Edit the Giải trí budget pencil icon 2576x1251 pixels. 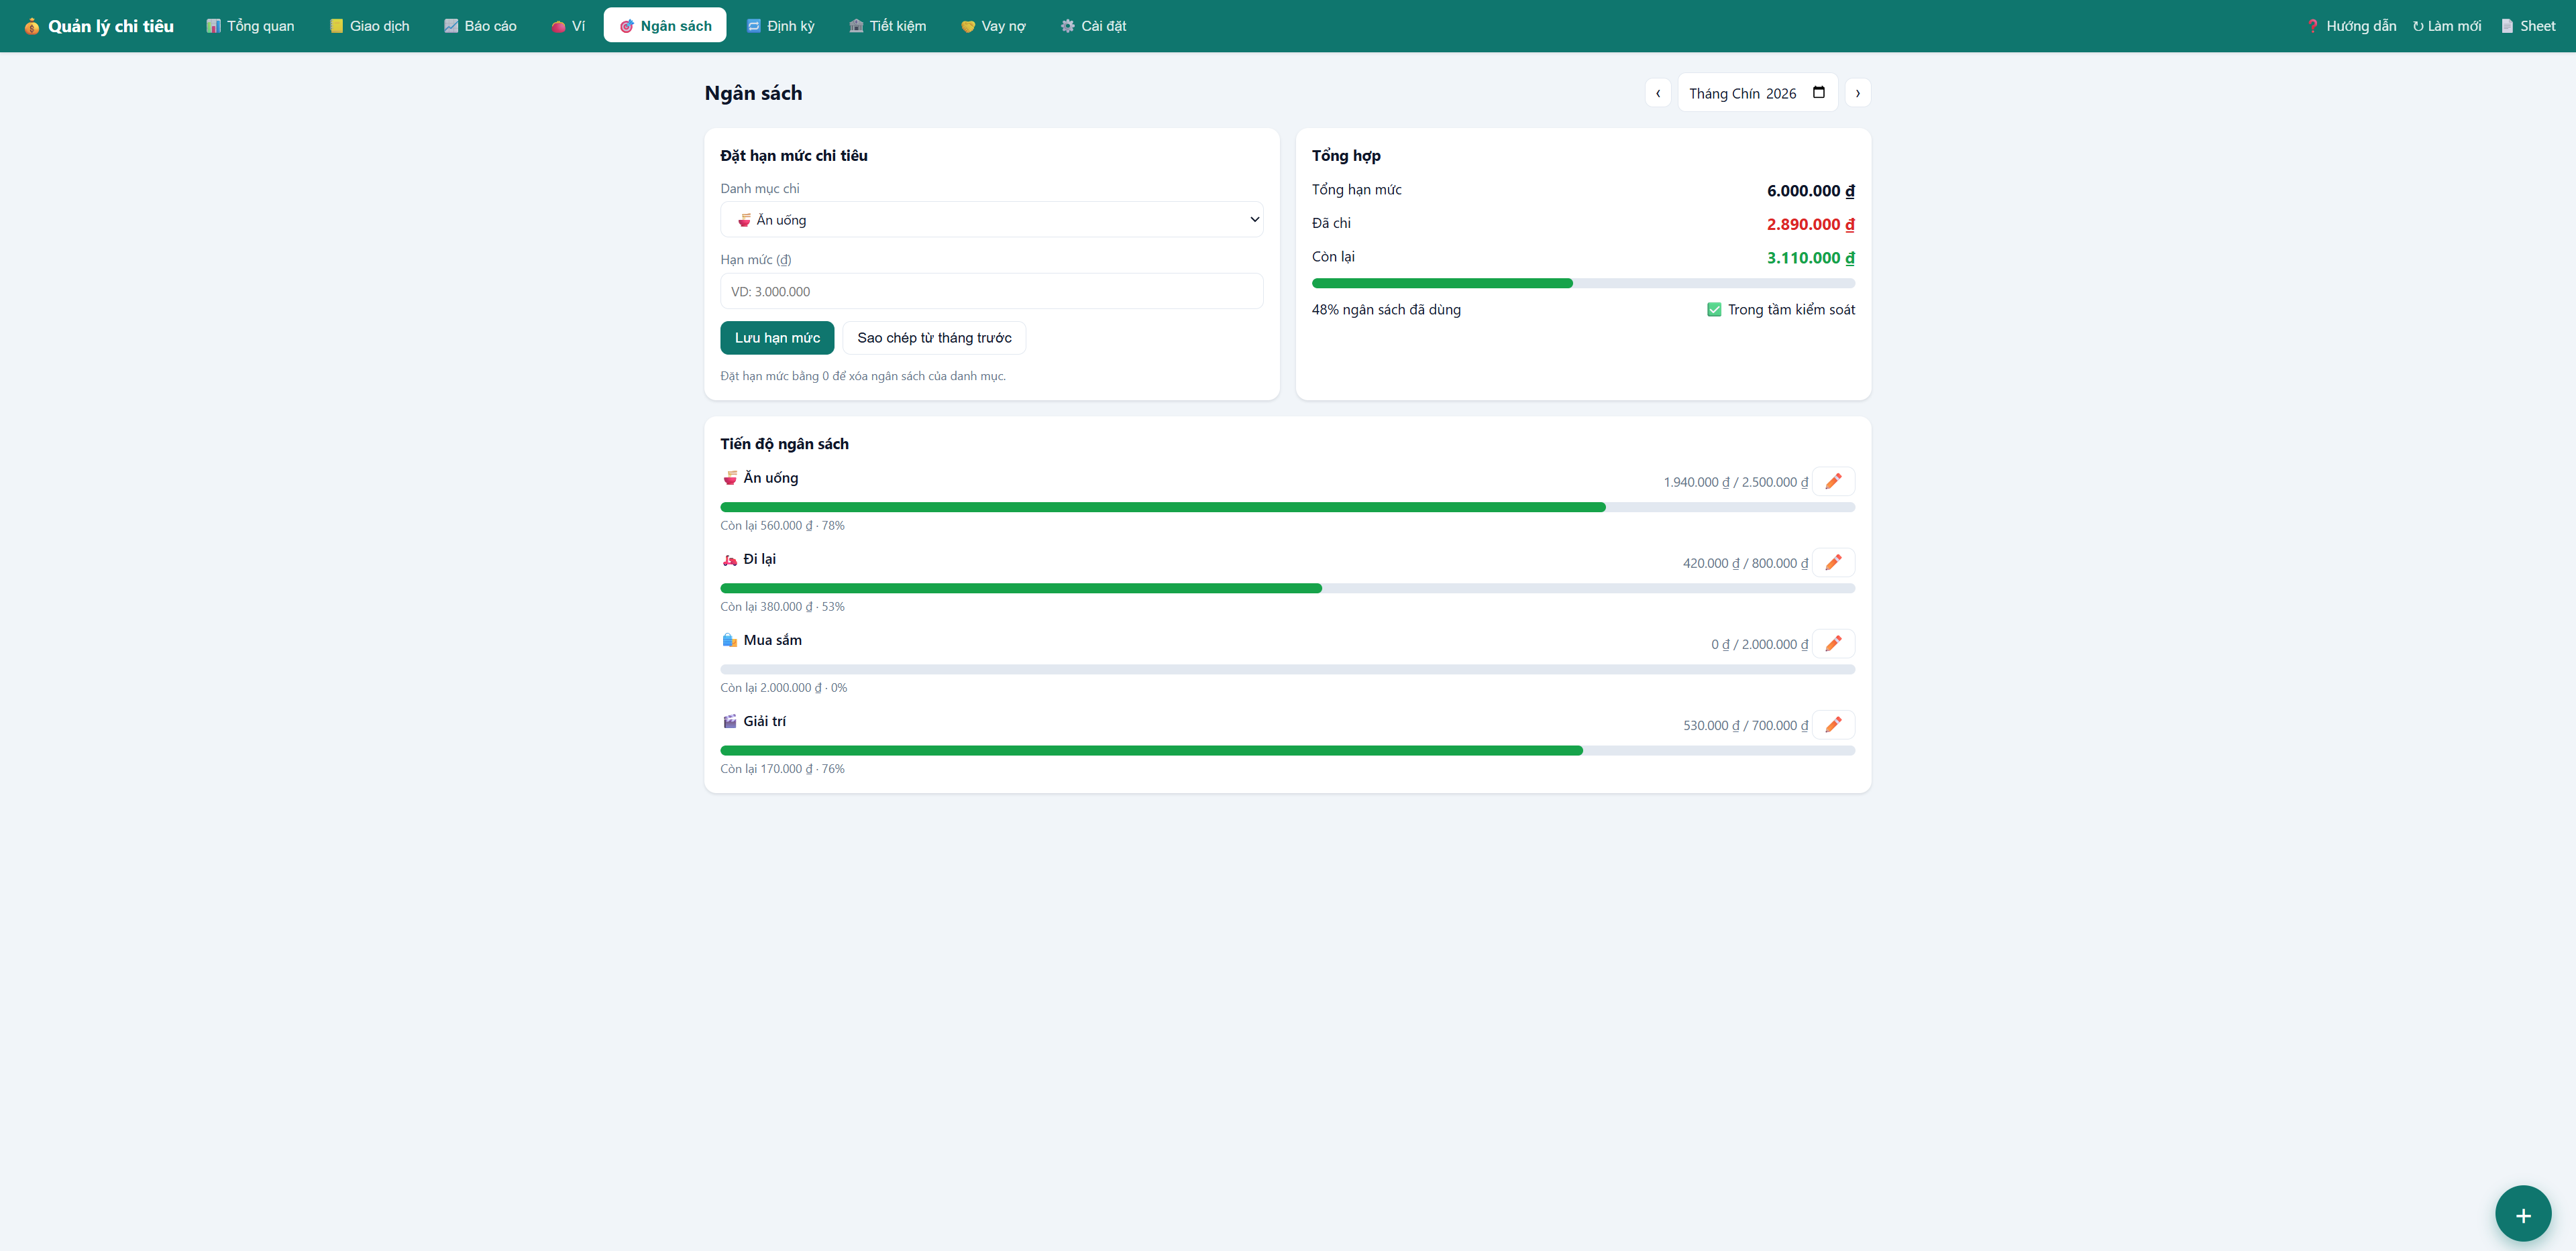[x=1833, y=725]
